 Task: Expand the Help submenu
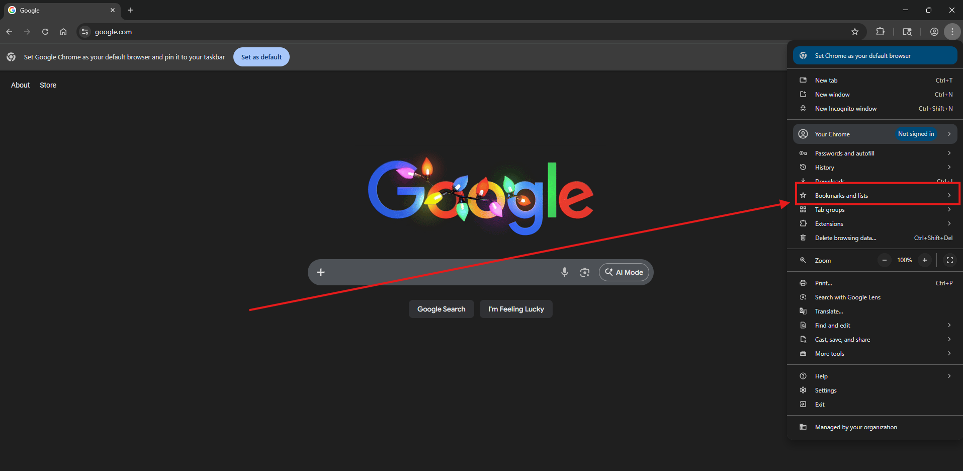[875, 376]
